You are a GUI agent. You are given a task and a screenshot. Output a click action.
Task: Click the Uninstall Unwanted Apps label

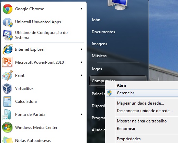click(38, 22)
